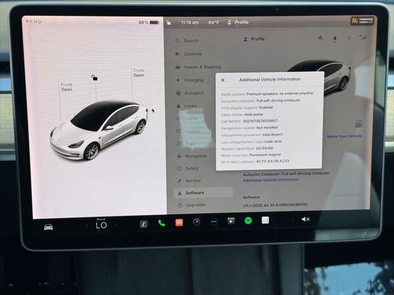Image resolution: width=394 pixels, height=295 pixels.
Task: Open Release Notes link
Action: 347,195
